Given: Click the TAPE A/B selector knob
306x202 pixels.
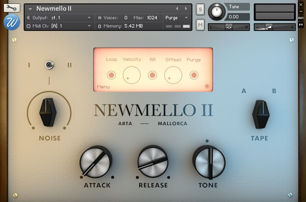Looking at the screenshot, I should point(261,115).
